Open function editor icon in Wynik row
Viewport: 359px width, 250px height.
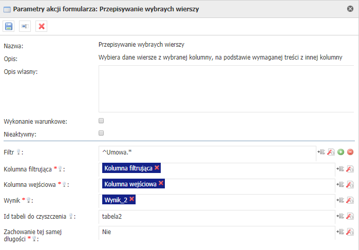point(350,200)
